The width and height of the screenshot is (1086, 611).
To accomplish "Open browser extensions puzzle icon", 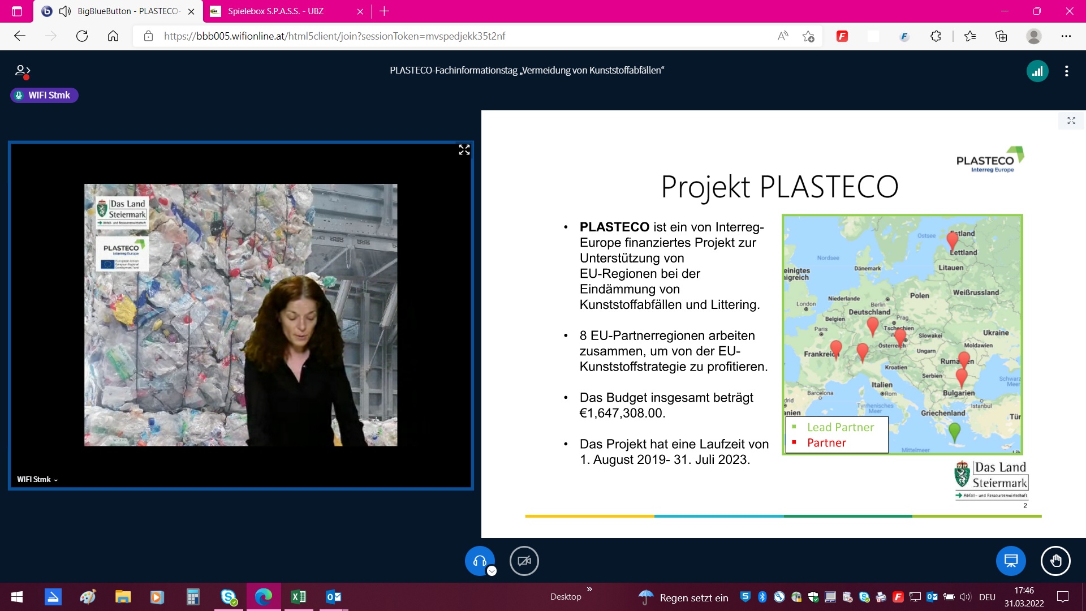I will [936, 36].
